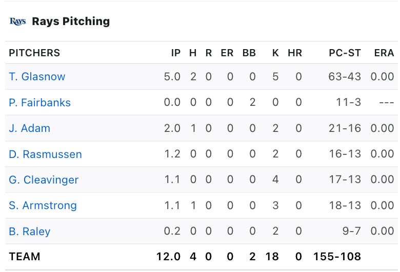This screenshot has width=400, height=272.
Task: Go to D. Rasmussen's profile
Action: click(45, 154)
